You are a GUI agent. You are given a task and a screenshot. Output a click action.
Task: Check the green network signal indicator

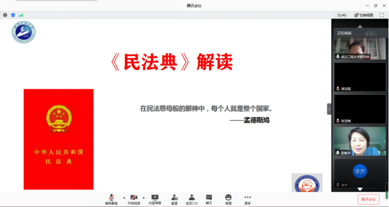point(21,15)
